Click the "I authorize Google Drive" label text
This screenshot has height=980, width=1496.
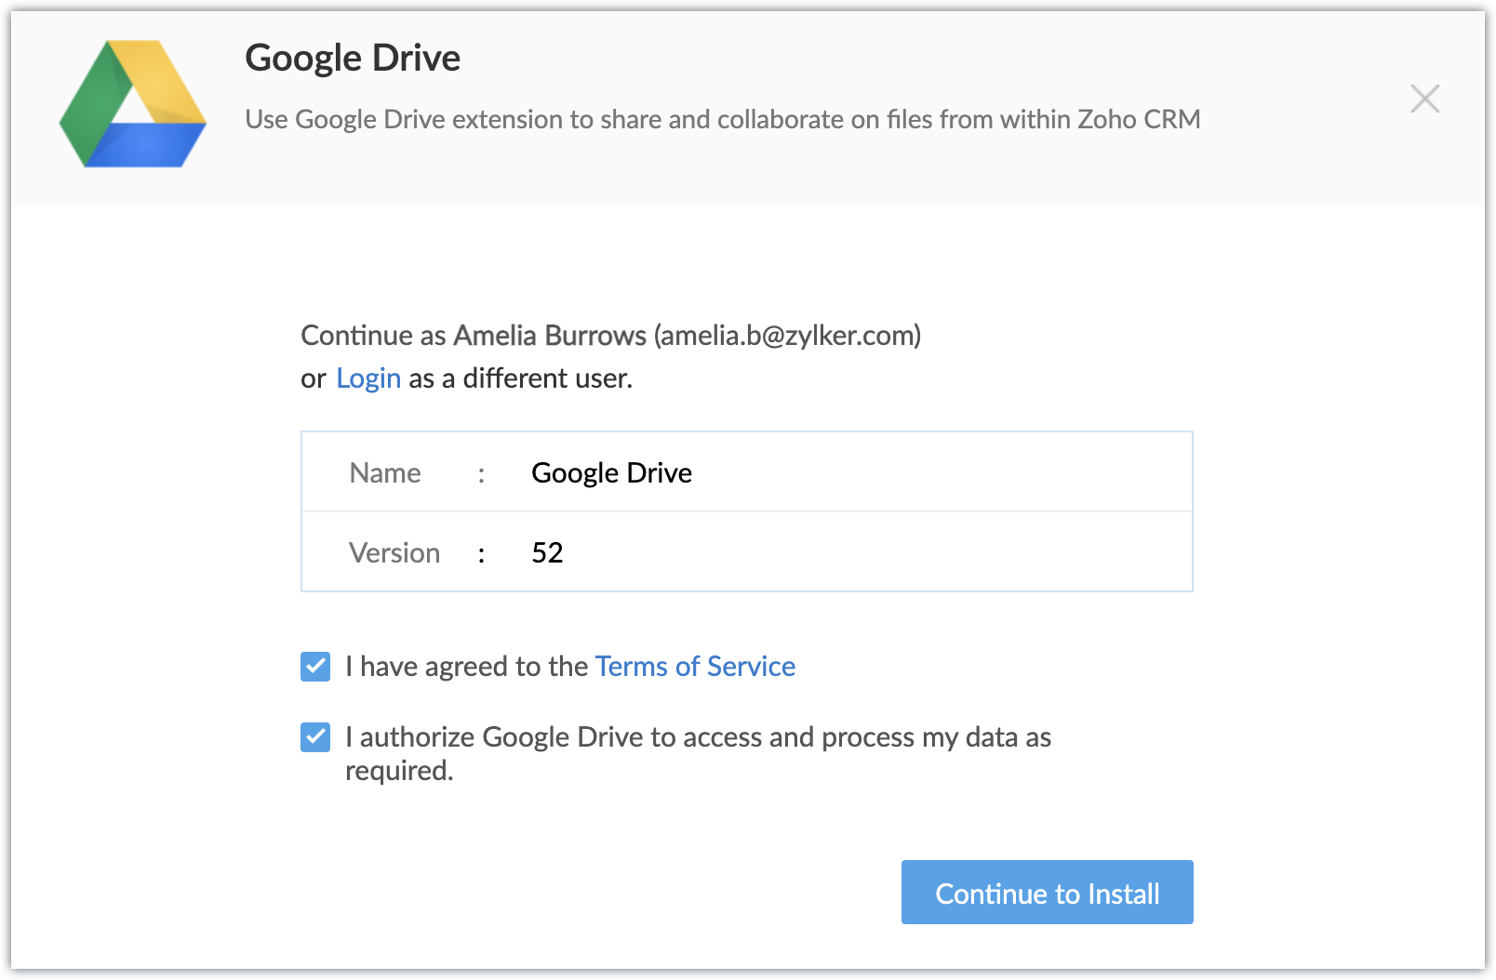tap(698, 737)
